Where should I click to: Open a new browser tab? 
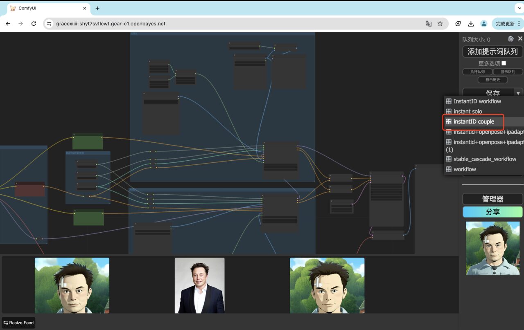click(x=97, y=8)
